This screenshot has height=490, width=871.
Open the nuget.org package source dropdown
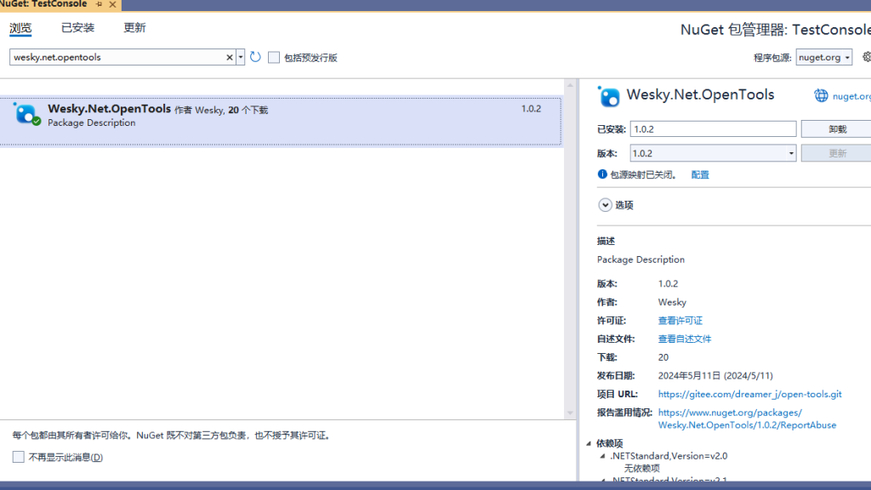click(x=846, y=57)
